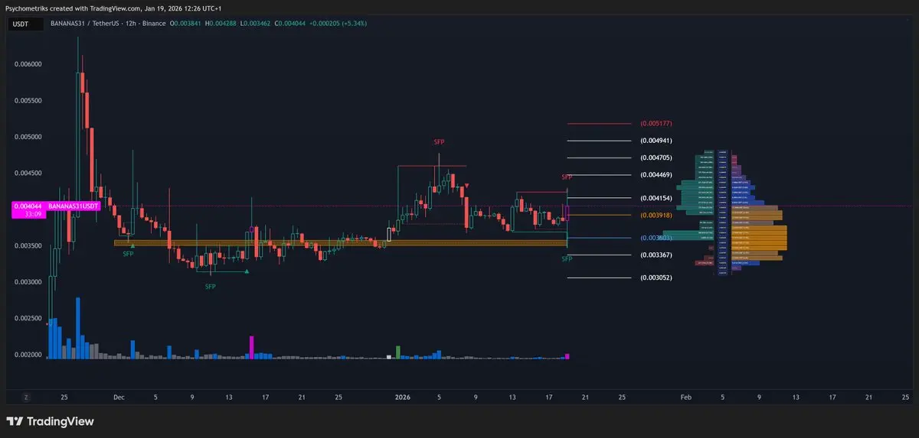
Task: Click the green SFP label below December 11 low
Action: pos(210,287)
